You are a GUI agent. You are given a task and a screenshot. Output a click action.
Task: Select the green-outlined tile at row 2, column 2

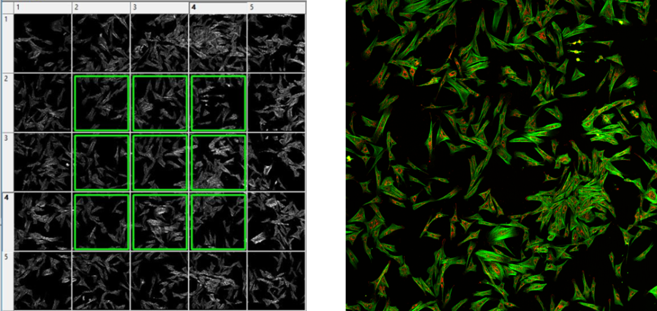point(101,103)
